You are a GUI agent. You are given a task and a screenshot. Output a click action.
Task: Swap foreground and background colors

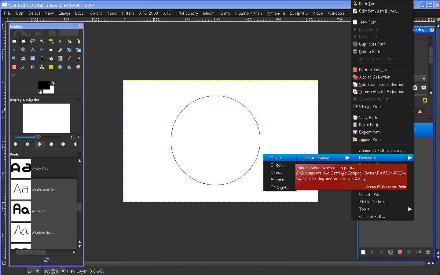pos(53,83)
